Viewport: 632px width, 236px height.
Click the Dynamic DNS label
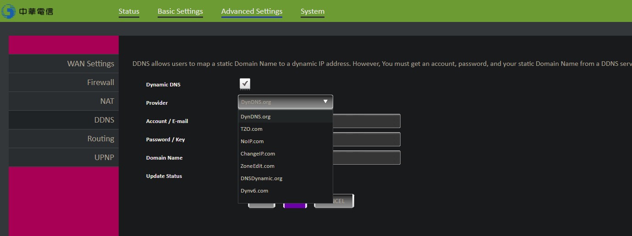tap(163, 85)
